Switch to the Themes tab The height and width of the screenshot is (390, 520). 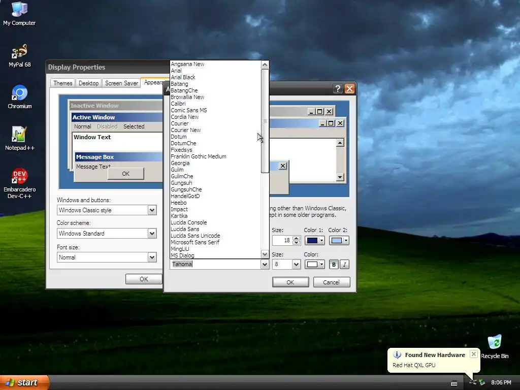pyautogui.click(x=62, y=83)
